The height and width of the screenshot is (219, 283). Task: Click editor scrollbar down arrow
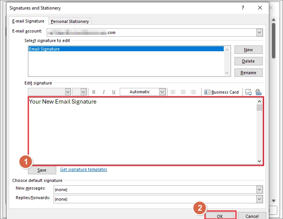pyautogui.click(x=259, y=161)
